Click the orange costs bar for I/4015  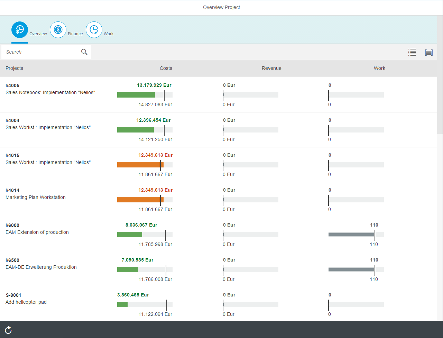[x=140, y=165]
